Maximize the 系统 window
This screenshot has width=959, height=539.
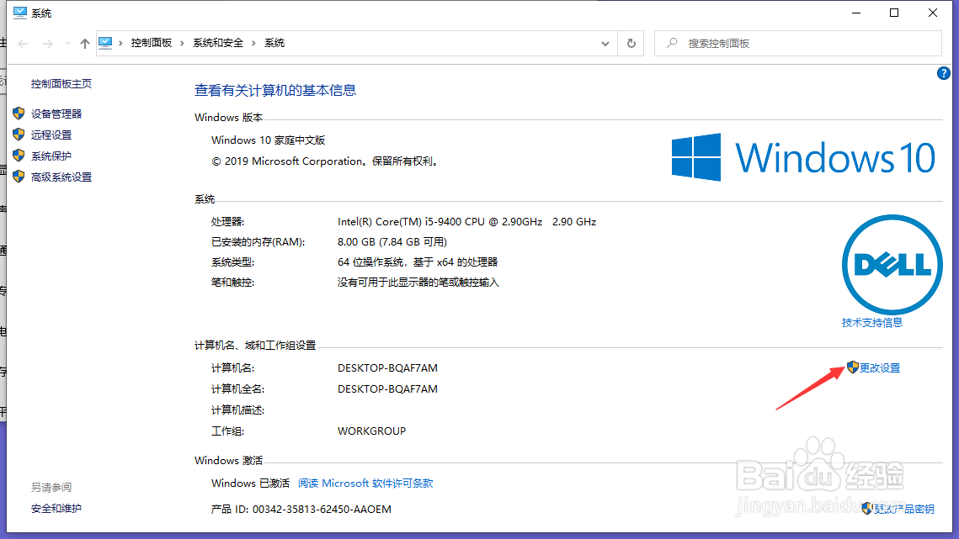[894, 13]
